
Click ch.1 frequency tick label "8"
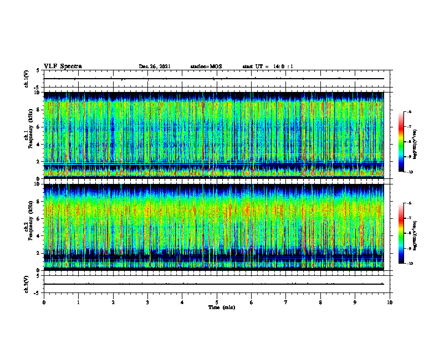[x=38, y=110]
